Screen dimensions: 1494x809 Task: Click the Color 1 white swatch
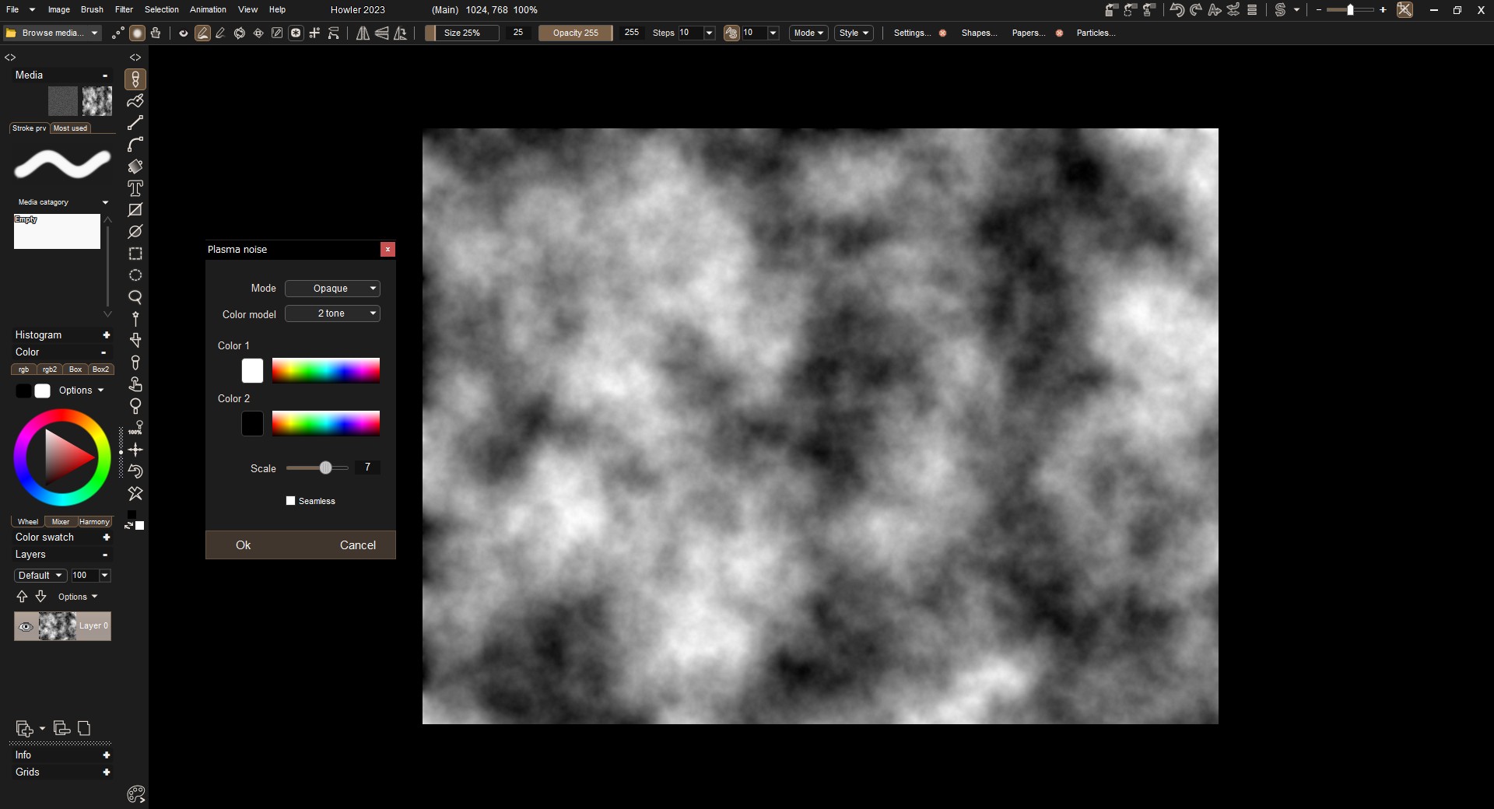coord(252,371)
